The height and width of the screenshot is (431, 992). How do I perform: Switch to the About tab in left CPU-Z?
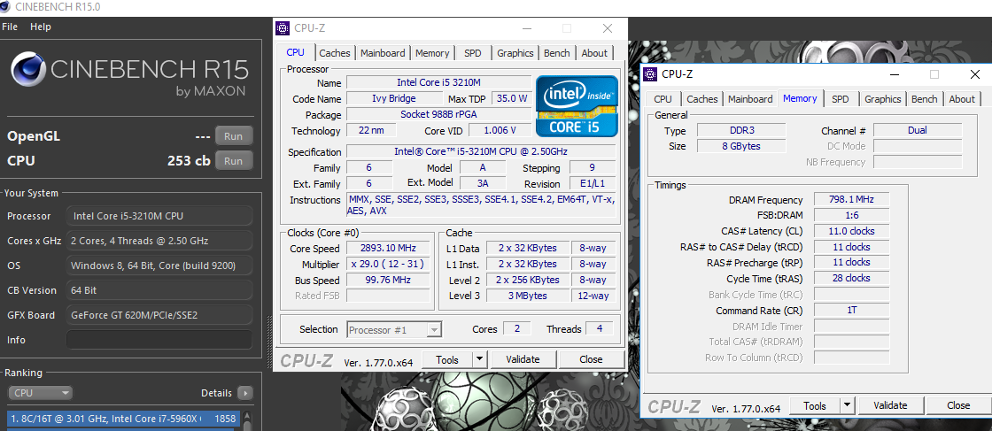click(x=594, y=53)
